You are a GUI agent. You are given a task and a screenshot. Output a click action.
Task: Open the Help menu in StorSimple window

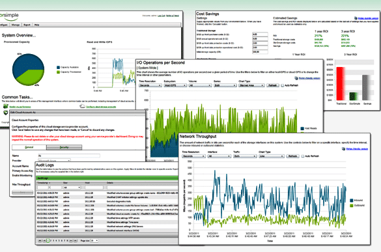[36, 25]
